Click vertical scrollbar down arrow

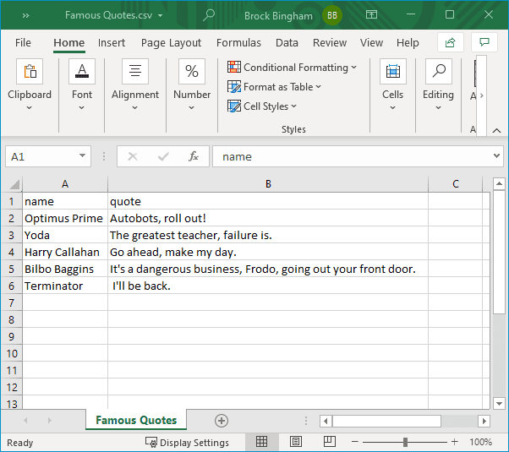tap(499, 404)
